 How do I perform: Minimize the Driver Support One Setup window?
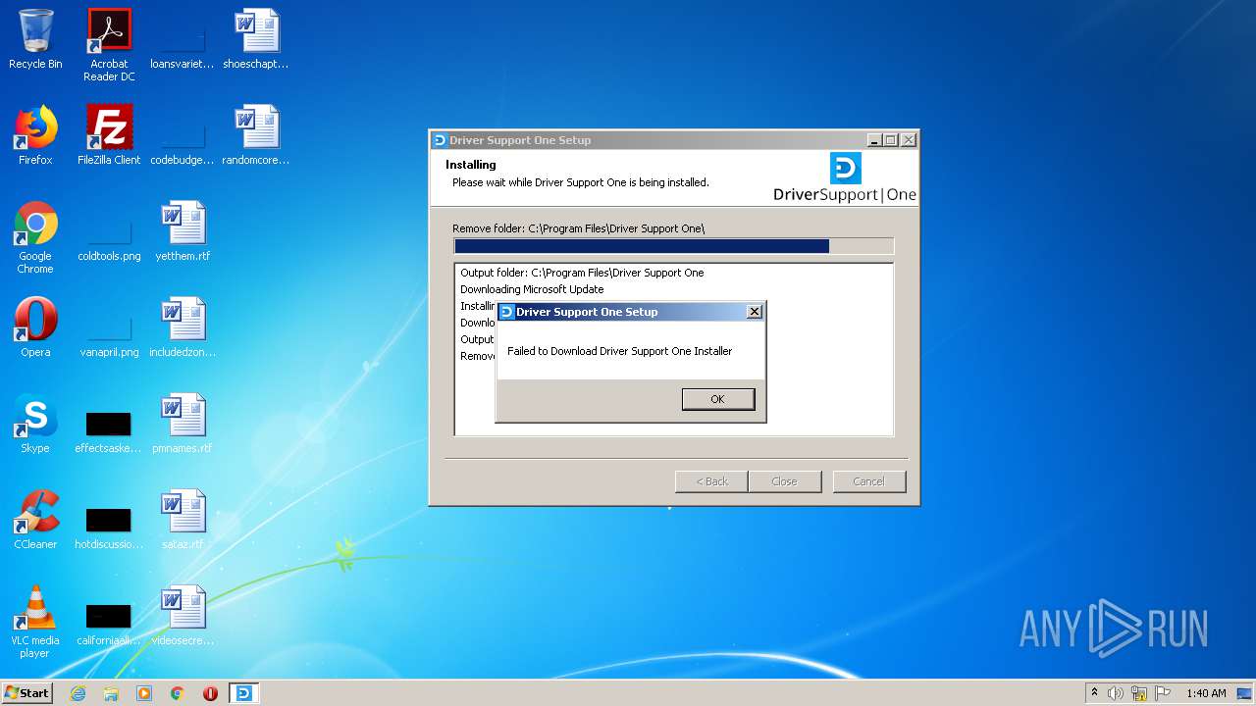(x=873, y=140)
